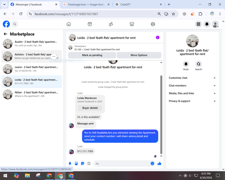The image size is (225, 180).
Task: Open the Austin apartment conversation
Action: pos(31,44)
